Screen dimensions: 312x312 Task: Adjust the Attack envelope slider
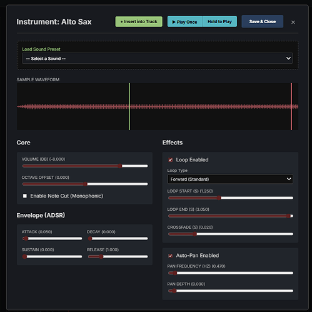coord(52,238)
